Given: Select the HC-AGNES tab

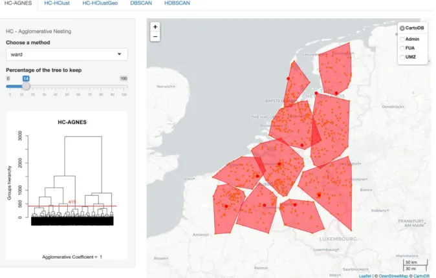Looking at the screenshot, I should (18, 3).
